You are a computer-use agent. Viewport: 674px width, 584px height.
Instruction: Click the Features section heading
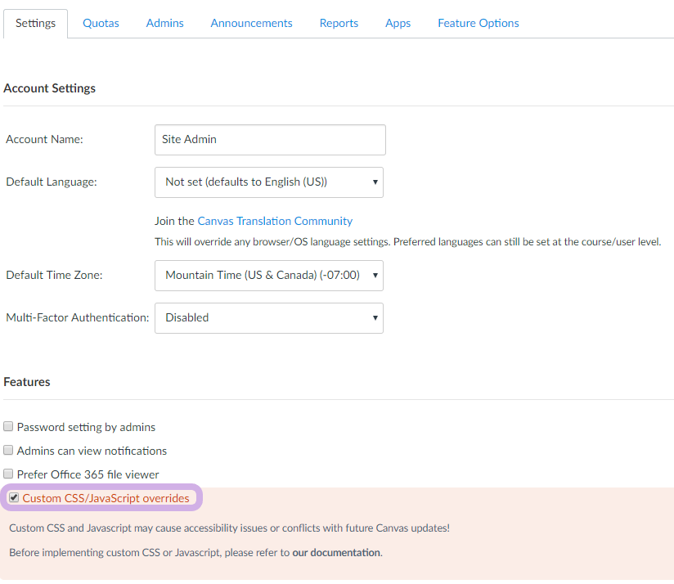(x=27, y=382)
